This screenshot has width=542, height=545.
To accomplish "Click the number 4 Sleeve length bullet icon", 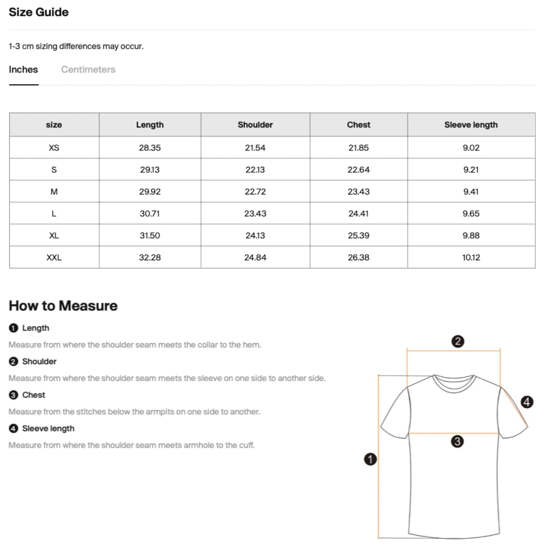I will [x=14, y=429].
